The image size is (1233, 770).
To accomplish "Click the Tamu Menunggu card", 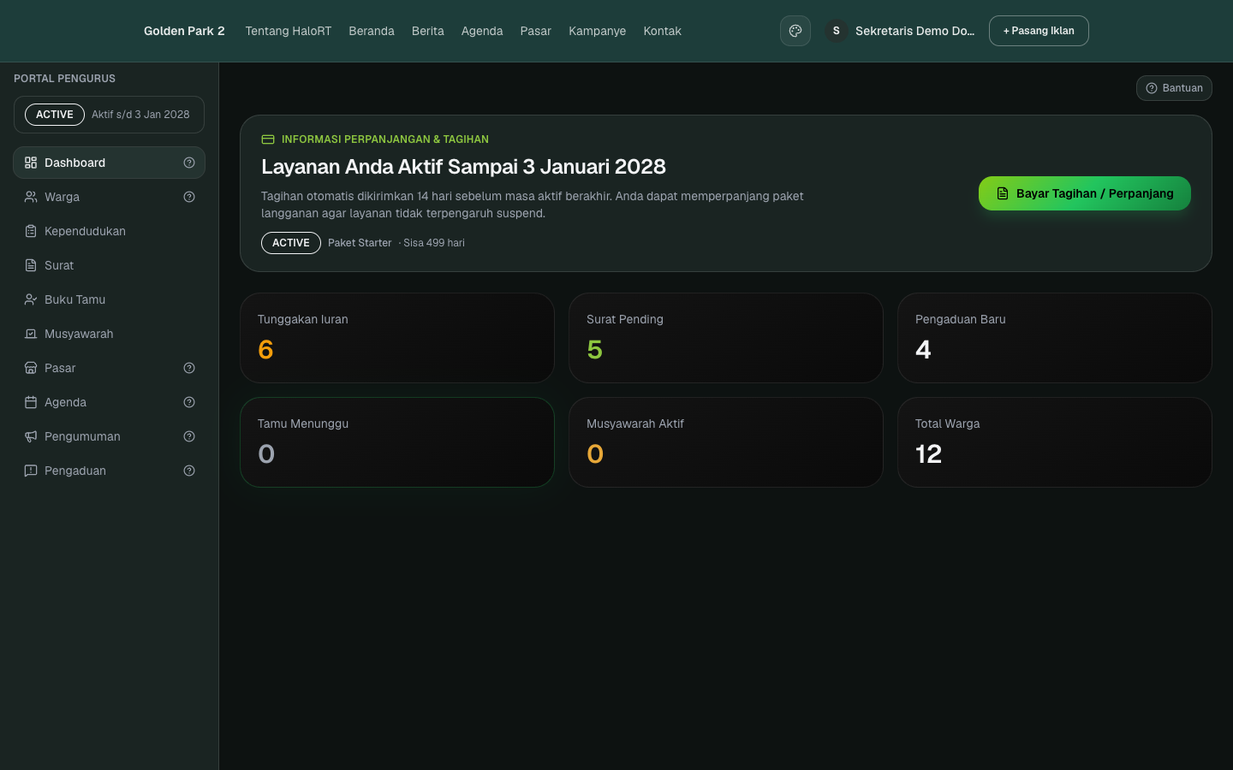I will [x=397, y=442].
